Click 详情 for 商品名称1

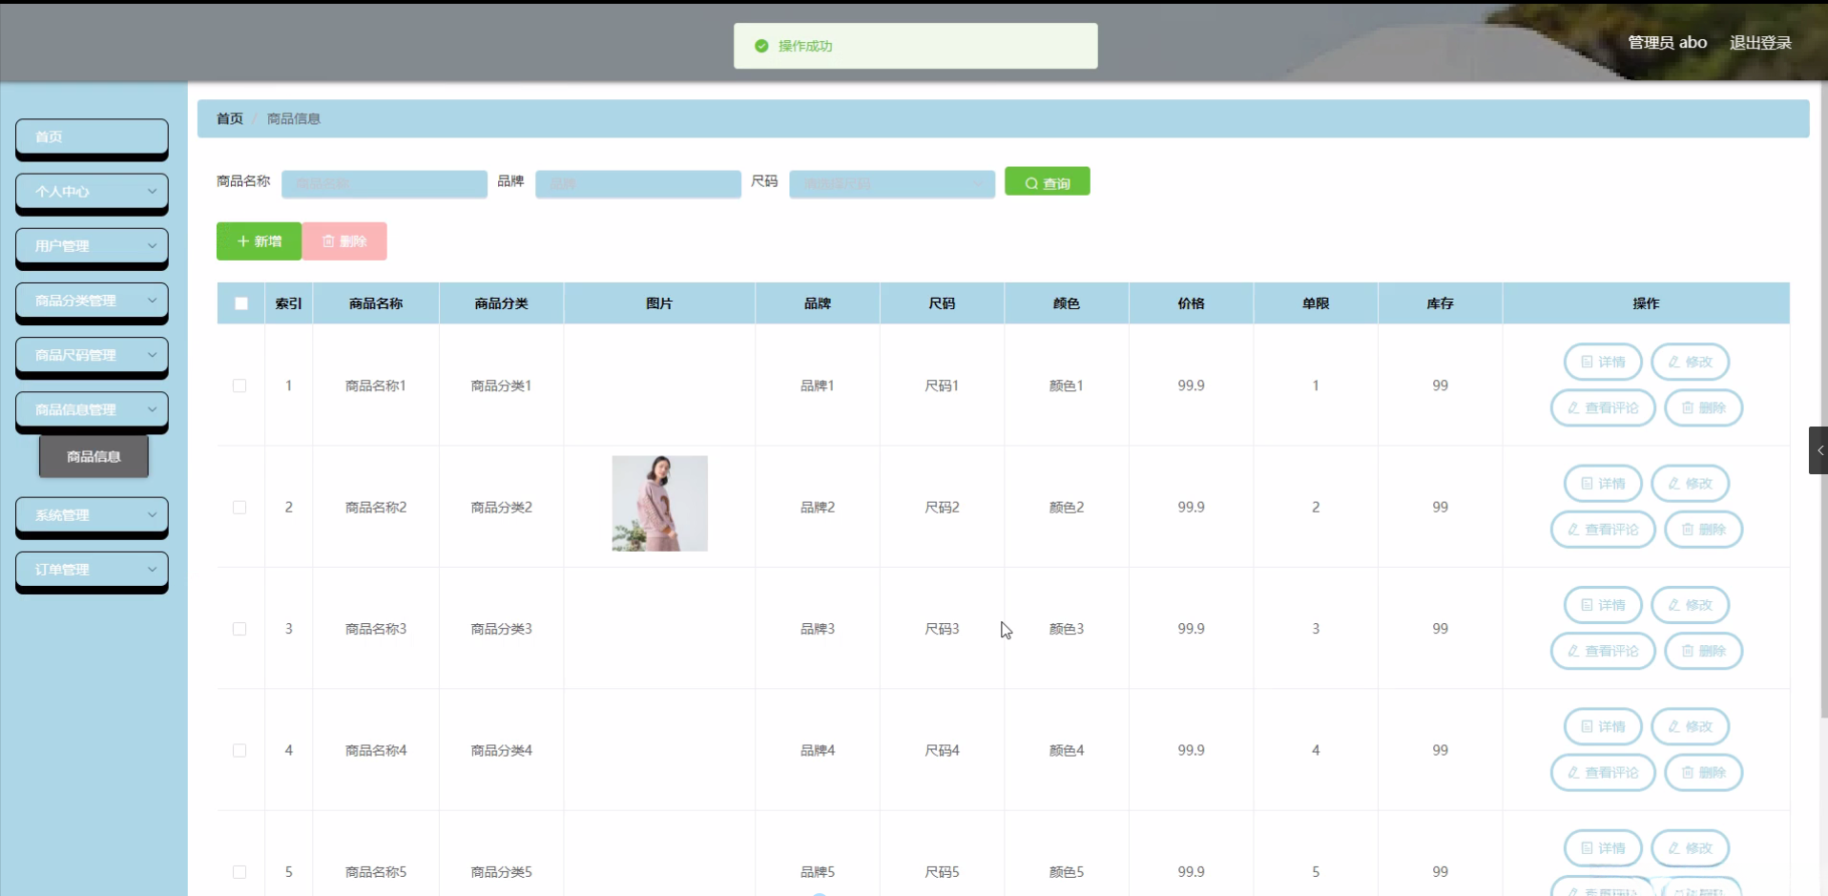click(x=1603, y=362)
